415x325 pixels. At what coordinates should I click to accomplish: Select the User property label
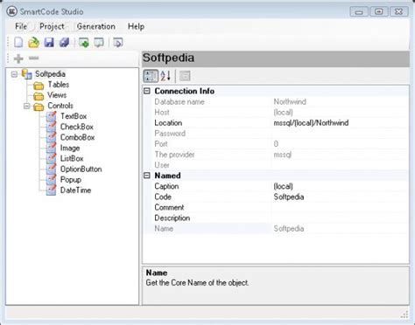click(x=162, y=165)
